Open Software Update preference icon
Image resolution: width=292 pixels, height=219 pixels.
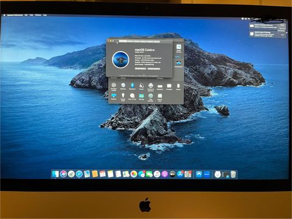(114, 85)
